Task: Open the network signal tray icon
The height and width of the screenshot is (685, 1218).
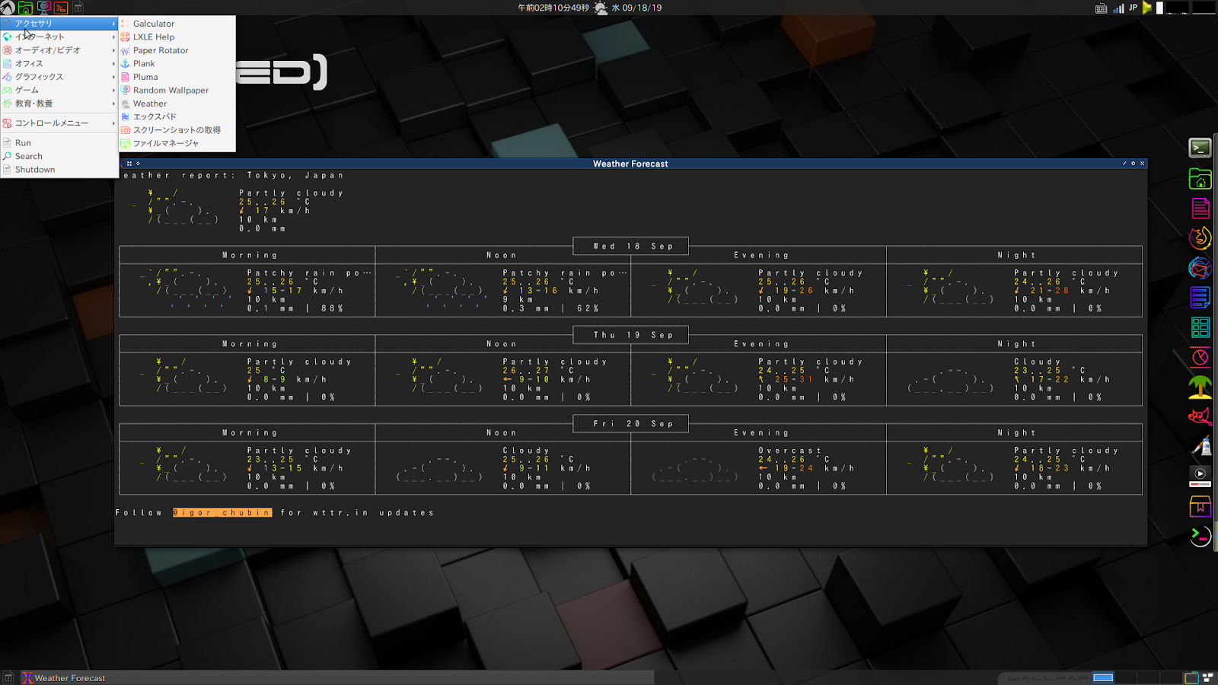Action: (x=1118, y=8)
